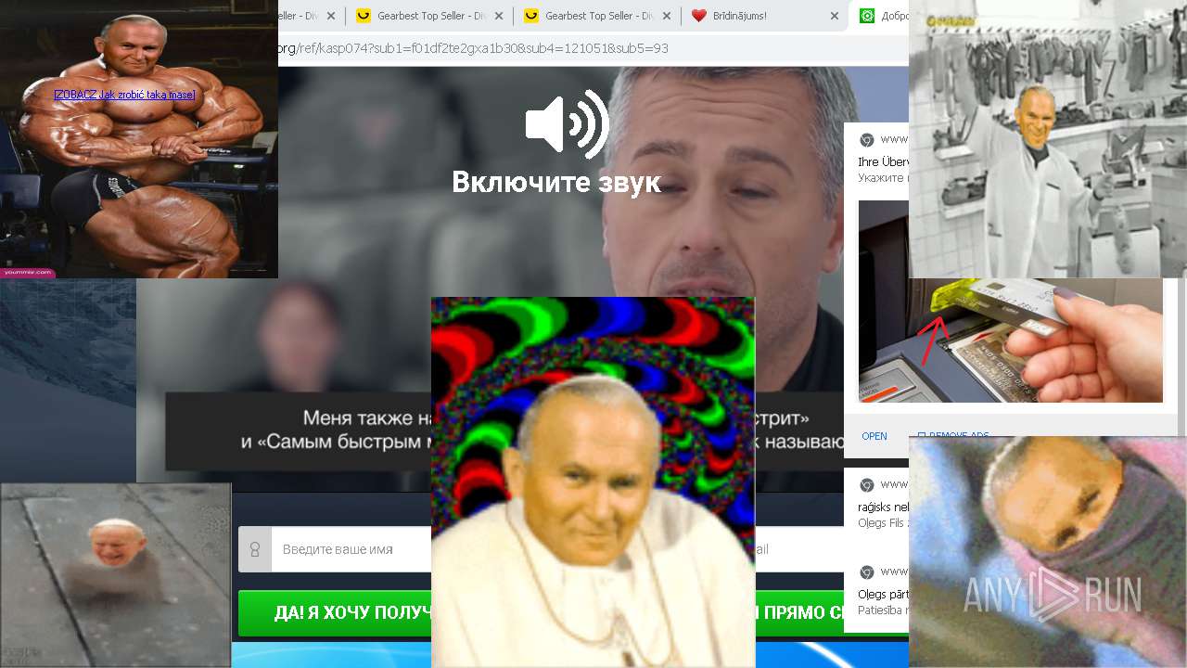Click the walking head popup image
Image resolution: width=1187 pixels, height=668 pixels.
[x=115, y=574]
